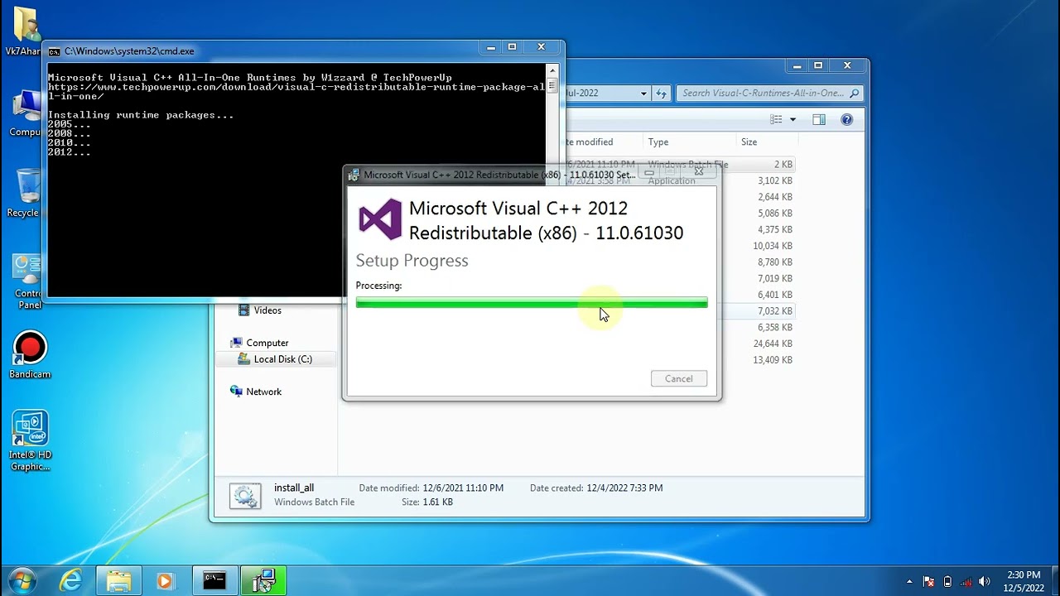This screenshot has width=1060, height=596.
Task: Click the Network icon in navigation pane
Action: tap(236, 392)
